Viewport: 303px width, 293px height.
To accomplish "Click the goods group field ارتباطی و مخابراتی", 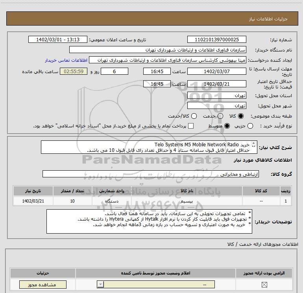I will pyautogui.click(x=151, y=174).
